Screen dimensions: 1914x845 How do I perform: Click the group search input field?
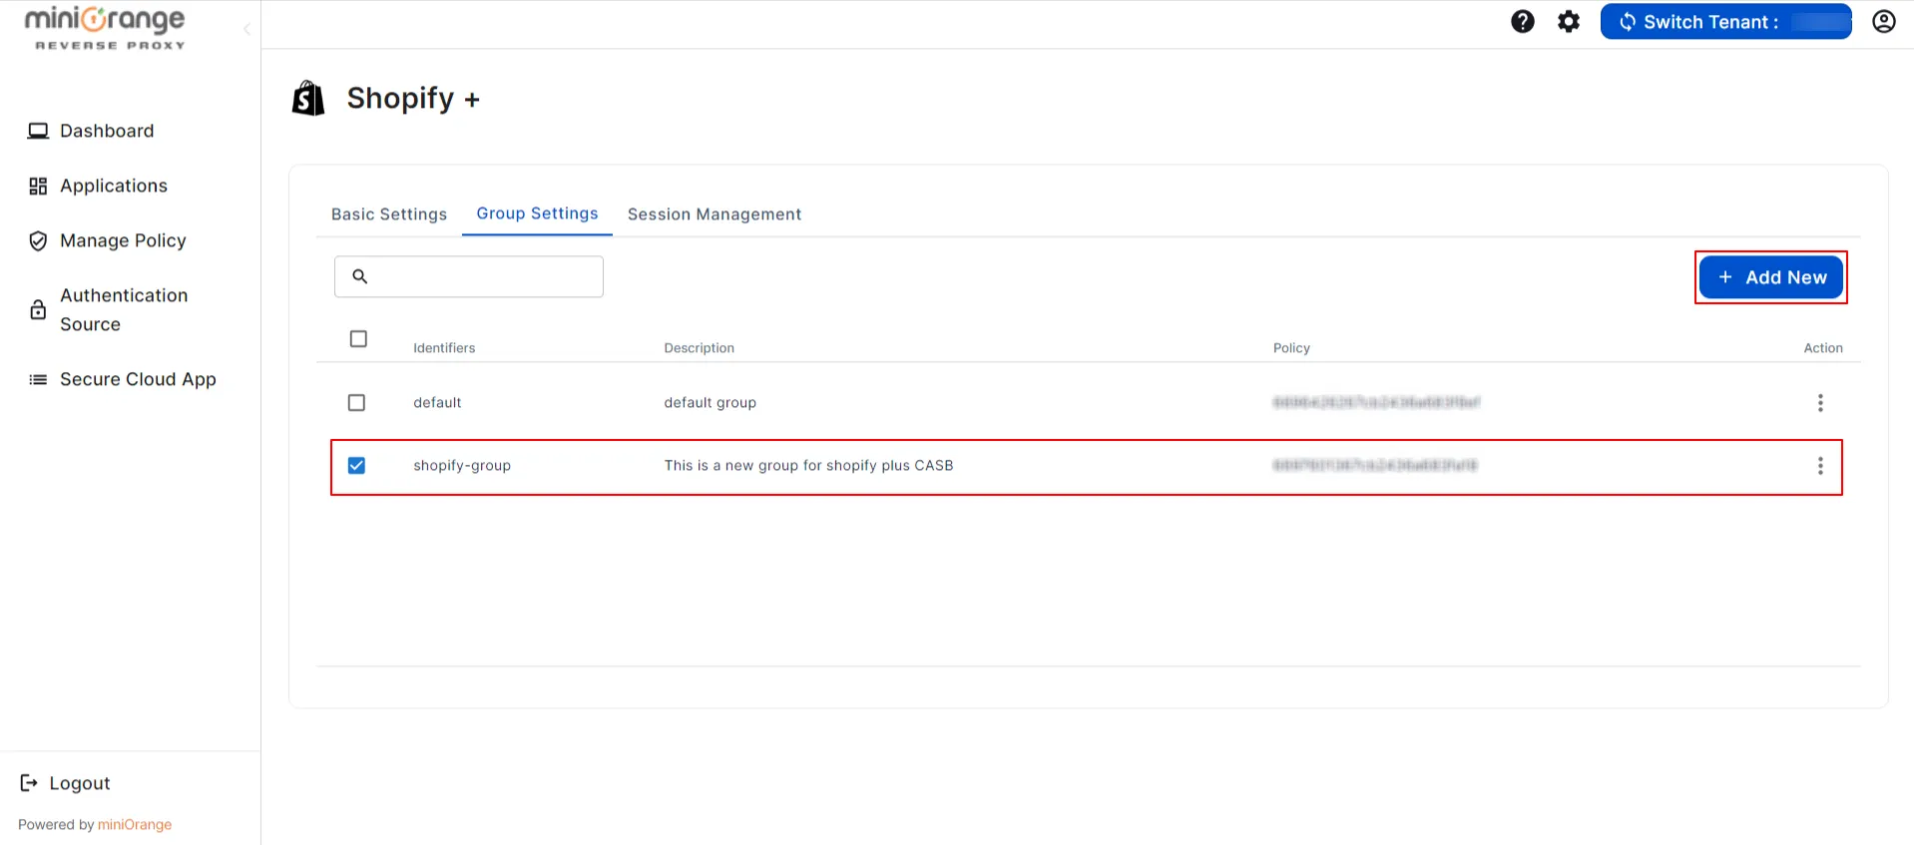(x=469, y=276)
